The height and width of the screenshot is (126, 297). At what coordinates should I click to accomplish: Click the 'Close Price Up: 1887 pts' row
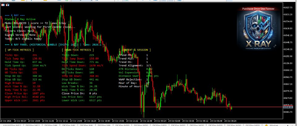tap(25, 93)
